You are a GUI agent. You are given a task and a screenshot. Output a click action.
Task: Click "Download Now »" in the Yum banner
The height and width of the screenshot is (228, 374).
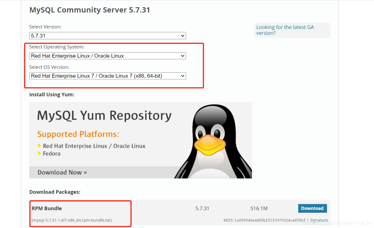click(62, 172)
